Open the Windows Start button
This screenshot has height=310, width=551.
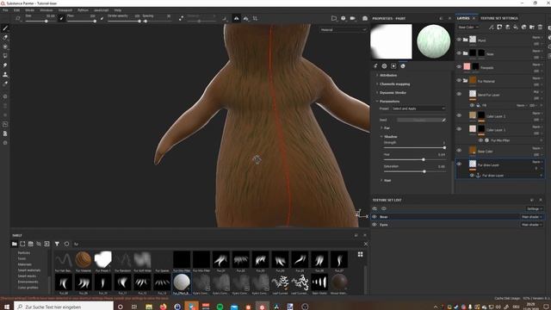click(x=7, y=307)
